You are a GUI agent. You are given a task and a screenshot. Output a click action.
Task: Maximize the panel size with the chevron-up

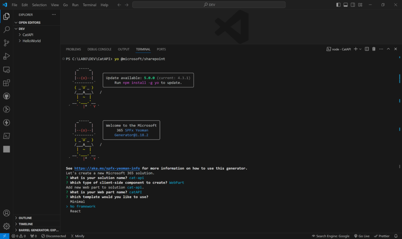tap(388, 49)
